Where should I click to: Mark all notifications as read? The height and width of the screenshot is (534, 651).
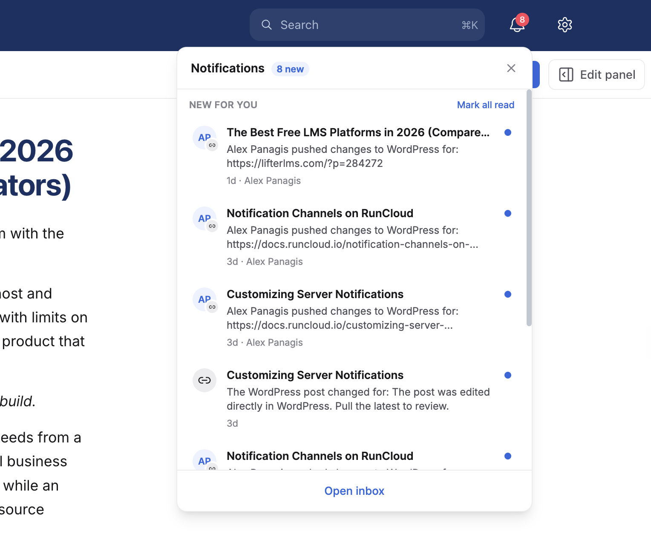point(485,105)
